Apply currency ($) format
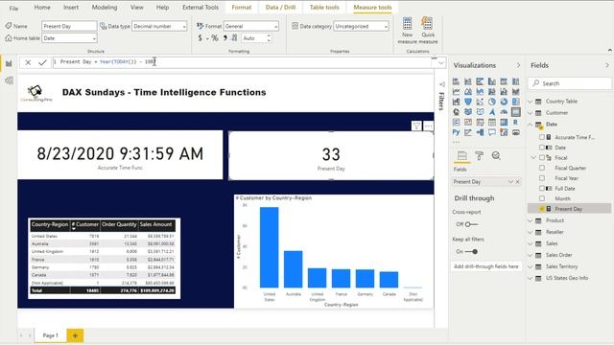The image size is (614, 345). (201, 38)
